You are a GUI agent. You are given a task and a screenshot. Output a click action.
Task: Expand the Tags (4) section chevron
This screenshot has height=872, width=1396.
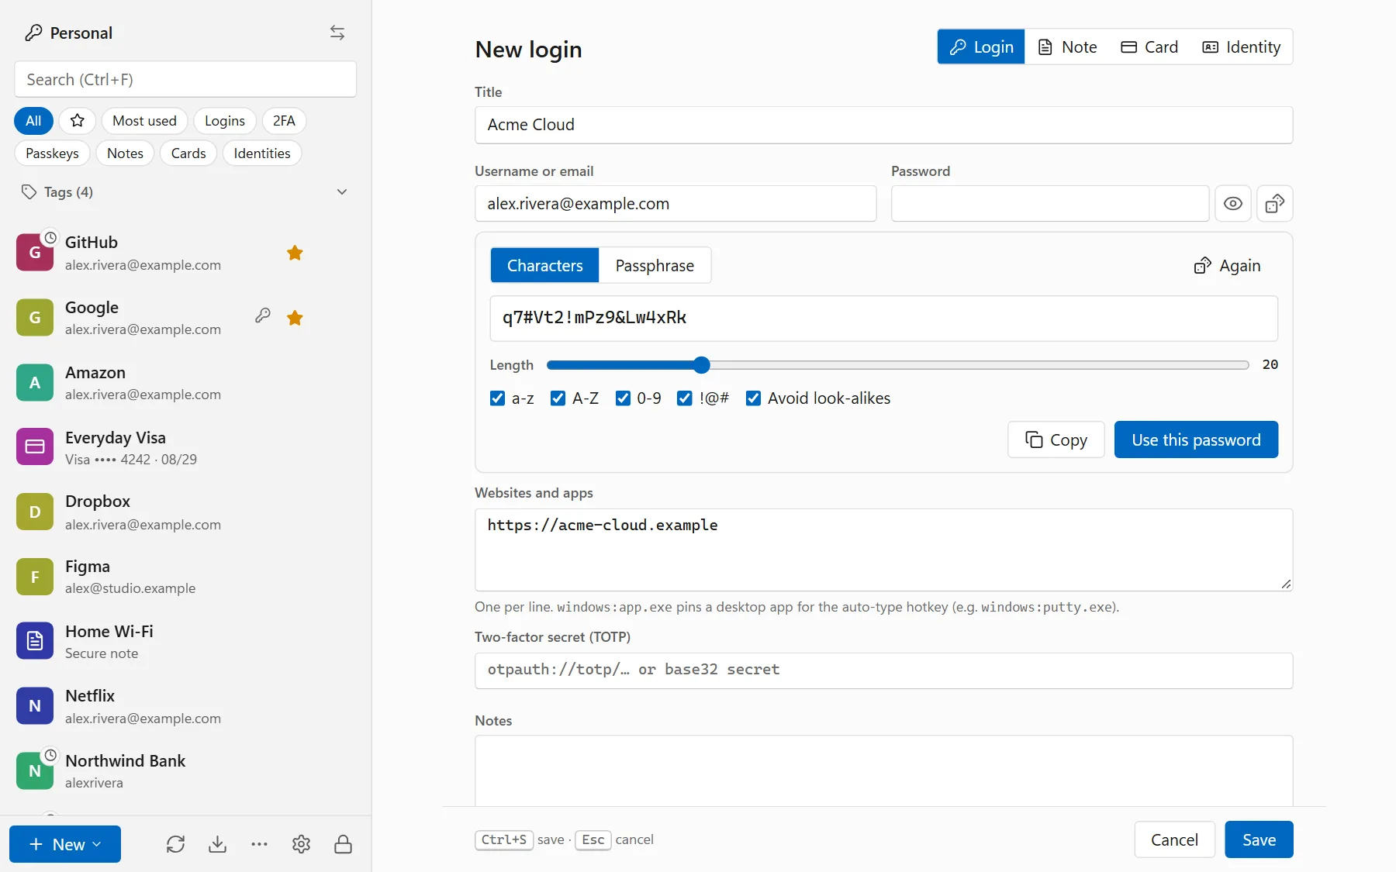(342, 192)
